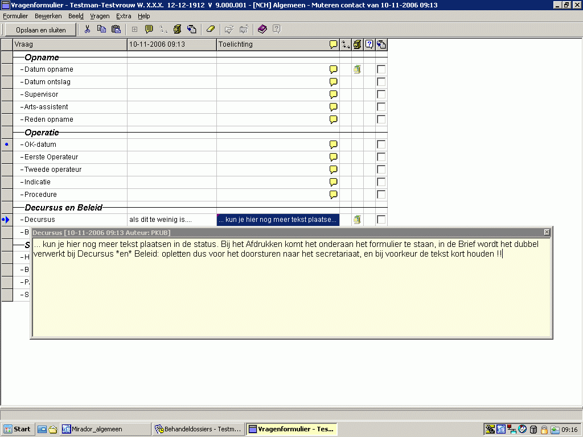
Task: Click the yellow note balloon toolbar icon
Action: point(149,30)
